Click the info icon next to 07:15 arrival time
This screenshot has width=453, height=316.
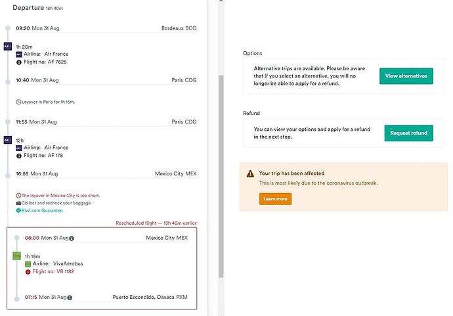tap(70, 298)
